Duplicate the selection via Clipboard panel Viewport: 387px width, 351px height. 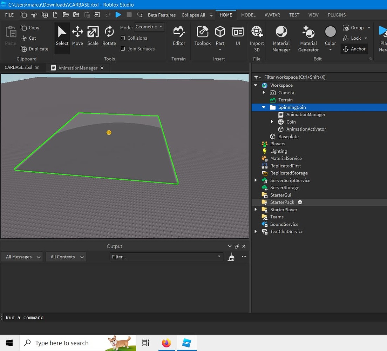pyautogui.click(x=35, y=49)
